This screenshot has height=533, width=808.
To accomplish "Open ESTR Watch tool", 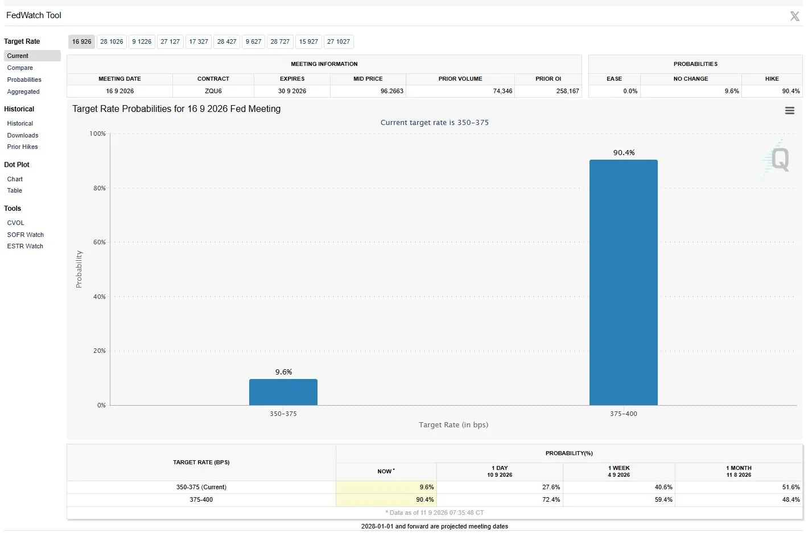I will coord(25,246).
